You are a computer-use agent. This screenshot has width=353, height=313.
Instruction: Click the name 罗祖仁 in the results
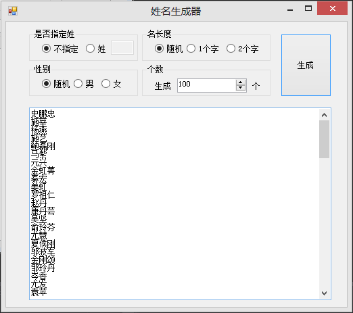point(43,195)
